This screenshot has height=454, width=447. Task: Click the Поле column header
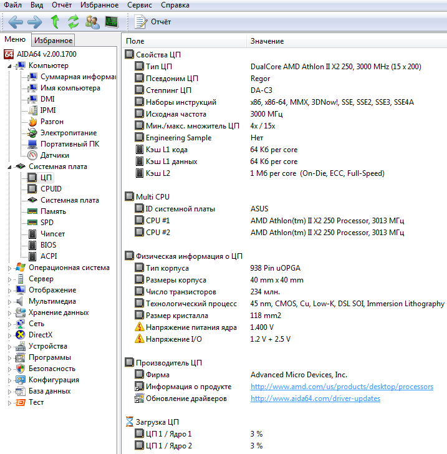pyautogui.click(x=184, y=41)
